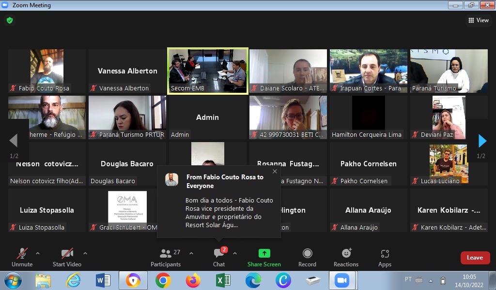The image size is (496, 290).
Task: Open video options arrow next to Start Video
Action: [85, 253]
